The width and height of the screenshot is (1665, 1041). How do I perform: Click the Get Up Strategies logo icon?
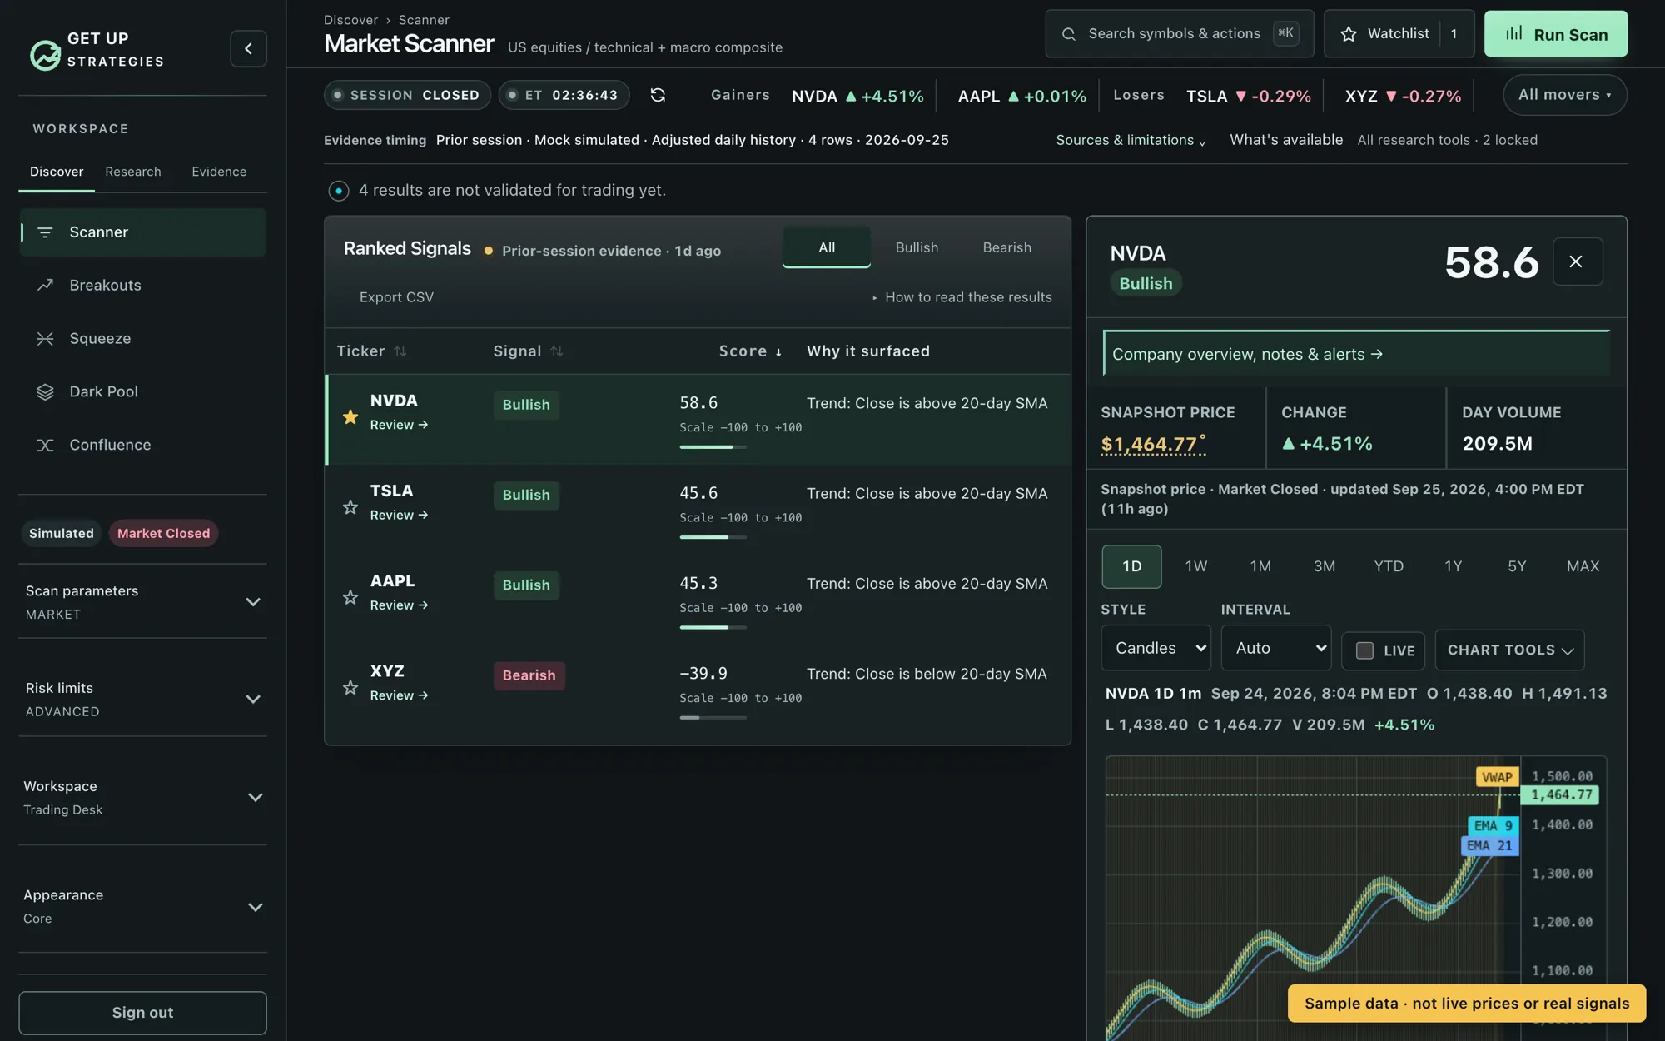(x=45, y=55)
